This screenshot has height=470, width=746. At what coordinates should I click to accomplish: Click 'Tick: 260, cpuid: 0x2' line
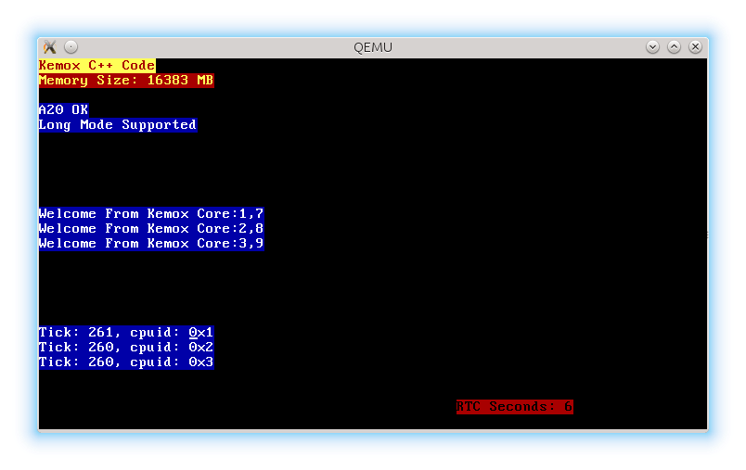coord(126,348)
